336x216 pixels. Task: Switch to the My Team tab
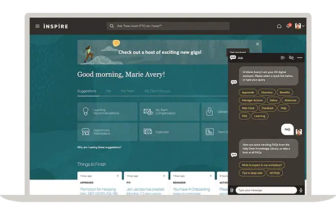[128, 91]
